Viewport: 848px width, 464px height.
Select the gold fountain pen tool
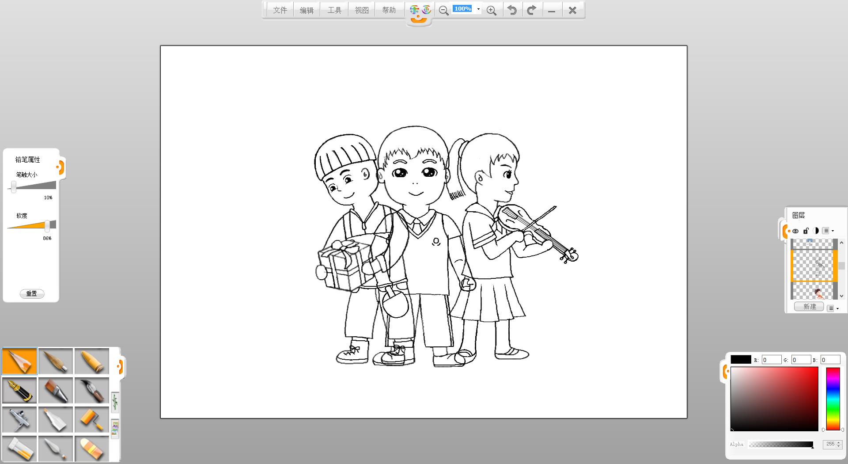[x=19, y=390]
